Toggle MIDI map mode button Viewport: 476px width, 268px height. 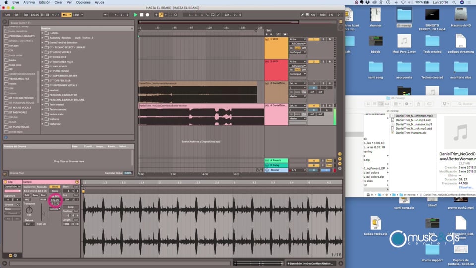pyautogui.click(x=323, y=15)
